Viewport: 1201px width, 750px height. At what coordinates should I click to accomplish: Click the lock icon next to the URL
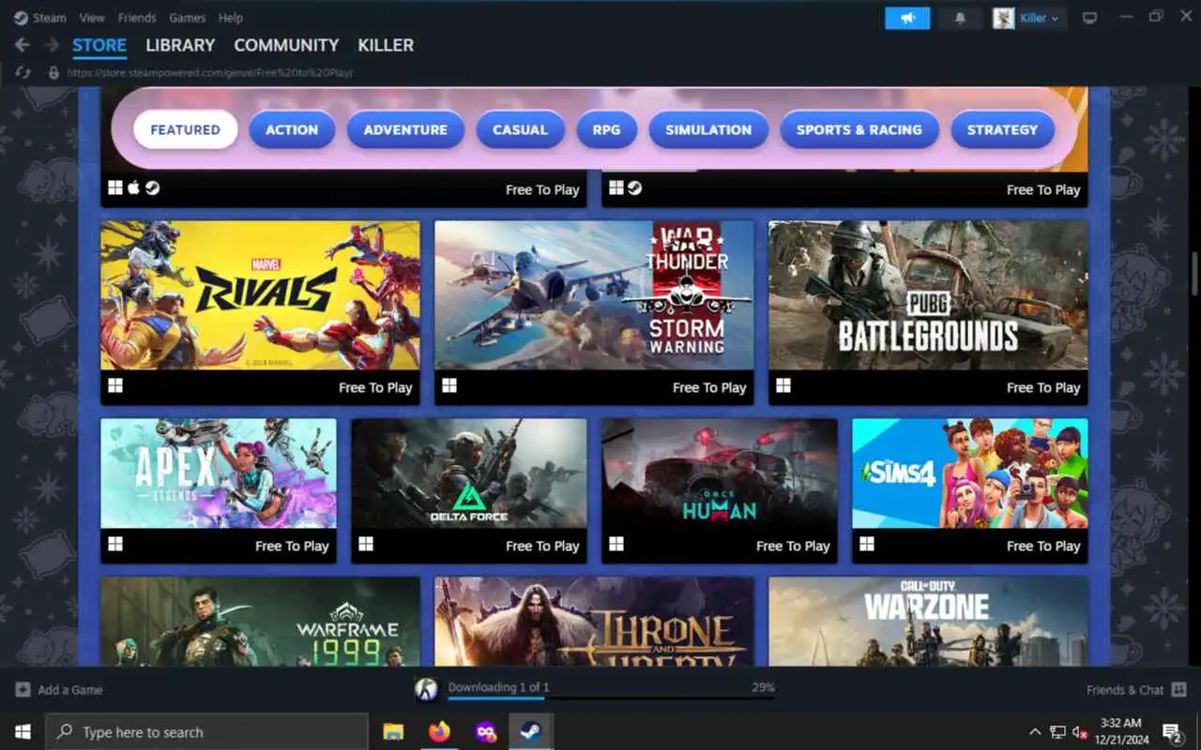pyautogui.click(x=53, y=72)
